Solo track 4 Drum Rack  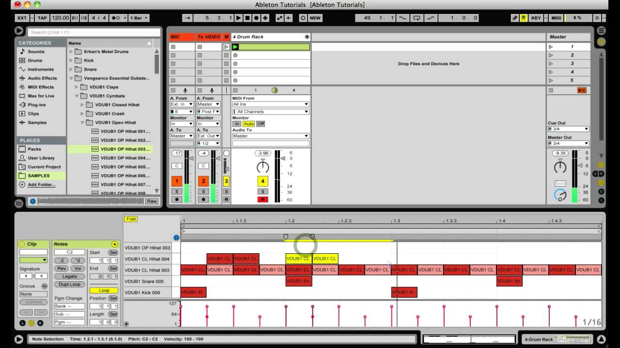click(x=263, y=191)
